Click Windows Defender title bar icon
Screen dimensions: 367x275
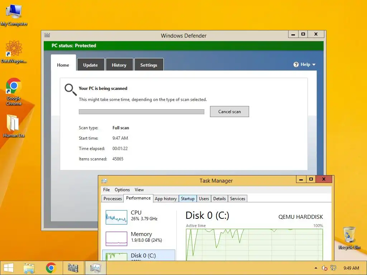pos(47,35)
